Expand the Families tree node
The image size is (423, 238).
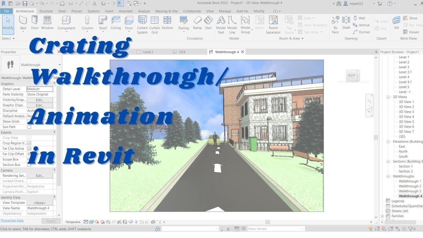tap(382, 216)
